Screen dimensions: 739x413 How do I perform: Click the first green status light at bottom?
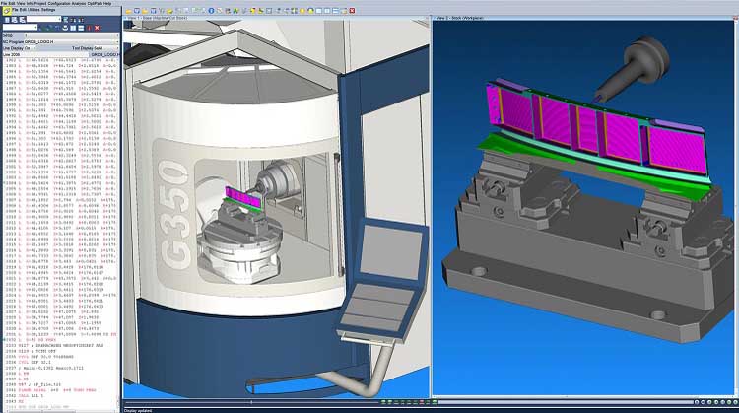pos(383,402)
